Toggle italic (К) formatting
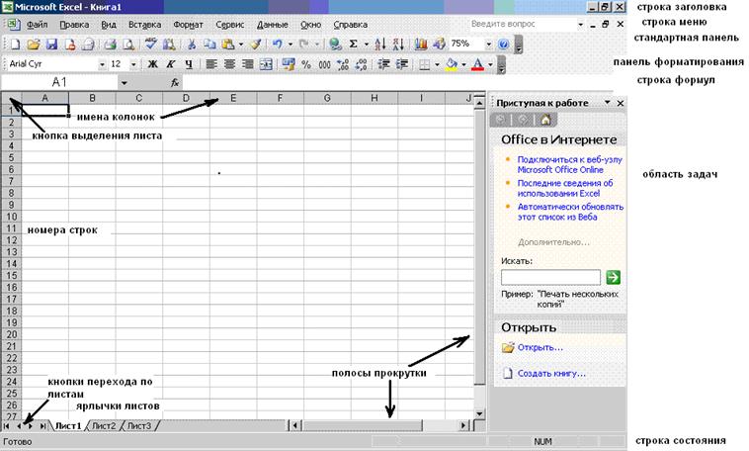 click(171, 64)
